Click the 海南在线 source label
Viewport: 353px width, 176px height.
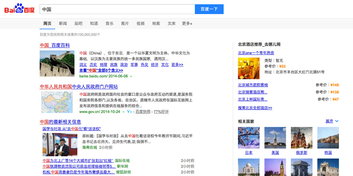coord(90,147)
